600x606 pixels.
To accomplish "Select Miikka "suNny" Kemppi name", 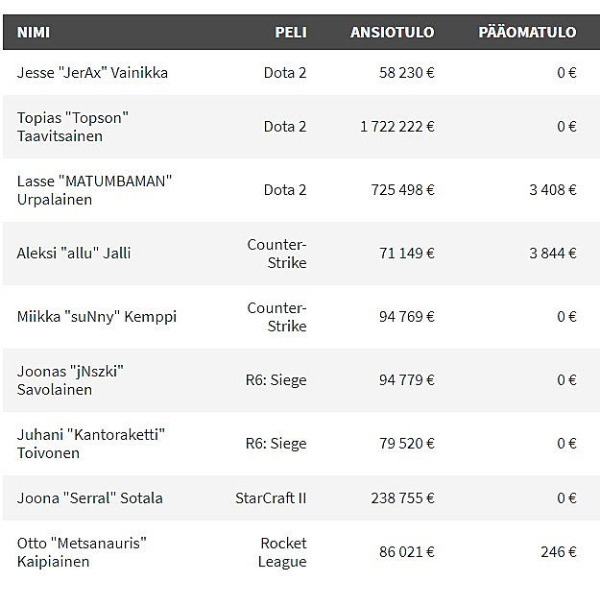I will point(97,317).
